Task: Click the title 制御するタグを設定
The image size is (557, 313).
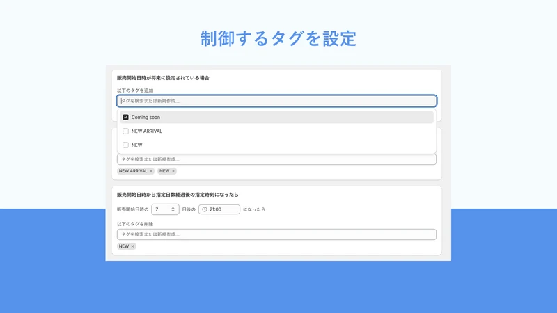Action: [278, 38]
